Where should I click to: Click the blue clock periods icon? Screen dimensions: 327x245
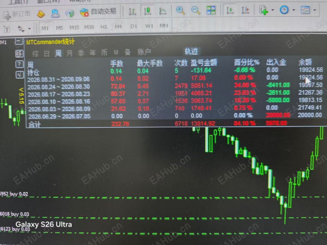[284, 10]
